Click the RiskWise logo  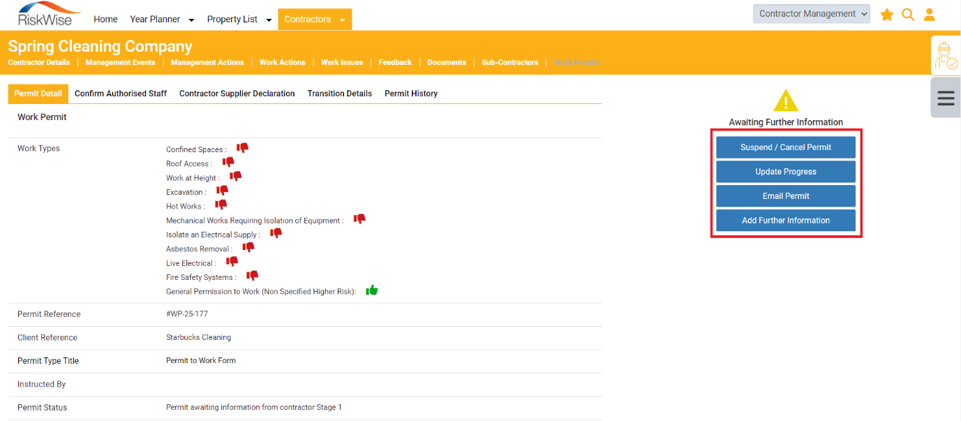48,14
